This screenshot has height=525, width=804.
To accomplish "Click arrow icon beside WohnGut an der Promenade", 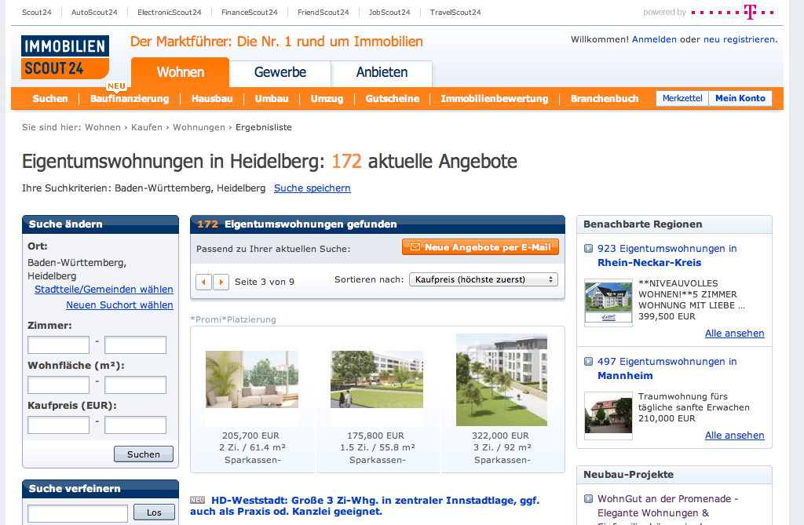I will [x=589, y=499].
